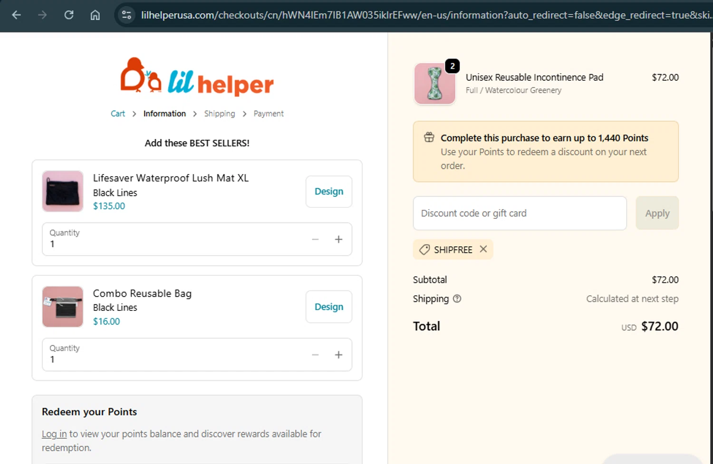Reload the checkout page
The image size is (713, 464).
point(69,15)
